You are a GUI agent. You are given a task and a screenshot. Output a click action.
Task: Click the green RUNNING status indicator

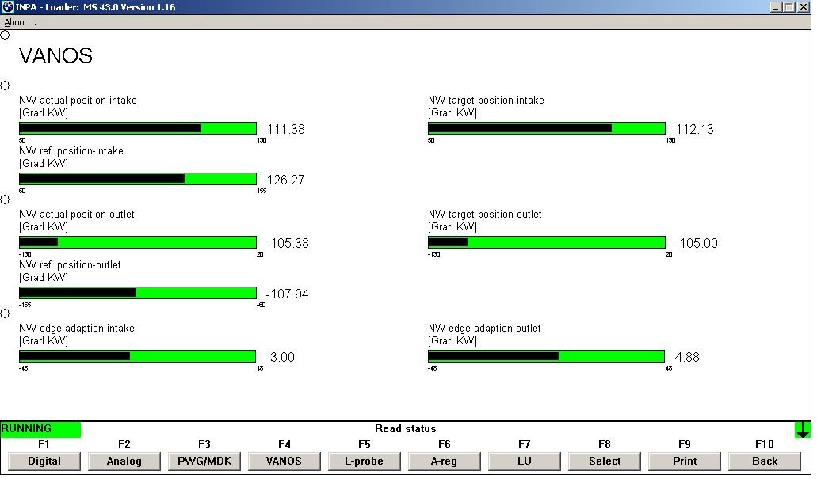click(40, 429)
